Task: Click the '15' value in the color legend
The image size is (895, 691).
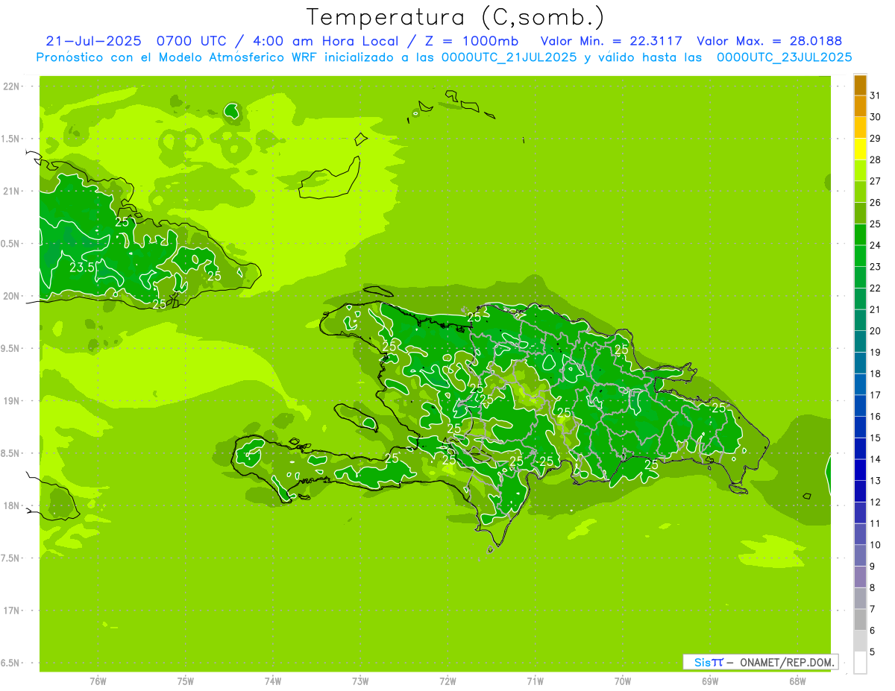Action: pyautogui.click(x=875, y=438)
